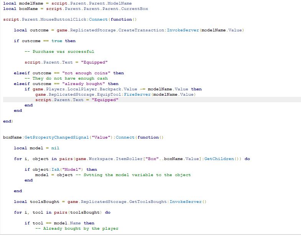Viewport: 301px width, 237px height.
Task: Click the highlighted 'script.Parent.Text = "Equipped"' line
Action: coord(77,100)
